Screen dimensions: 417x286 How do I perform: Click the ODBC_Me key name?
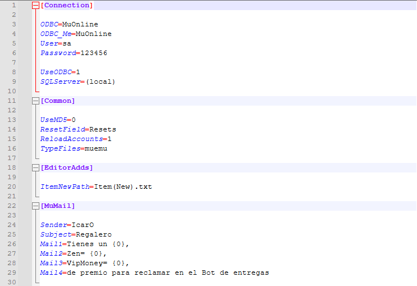tap(56, 34)
